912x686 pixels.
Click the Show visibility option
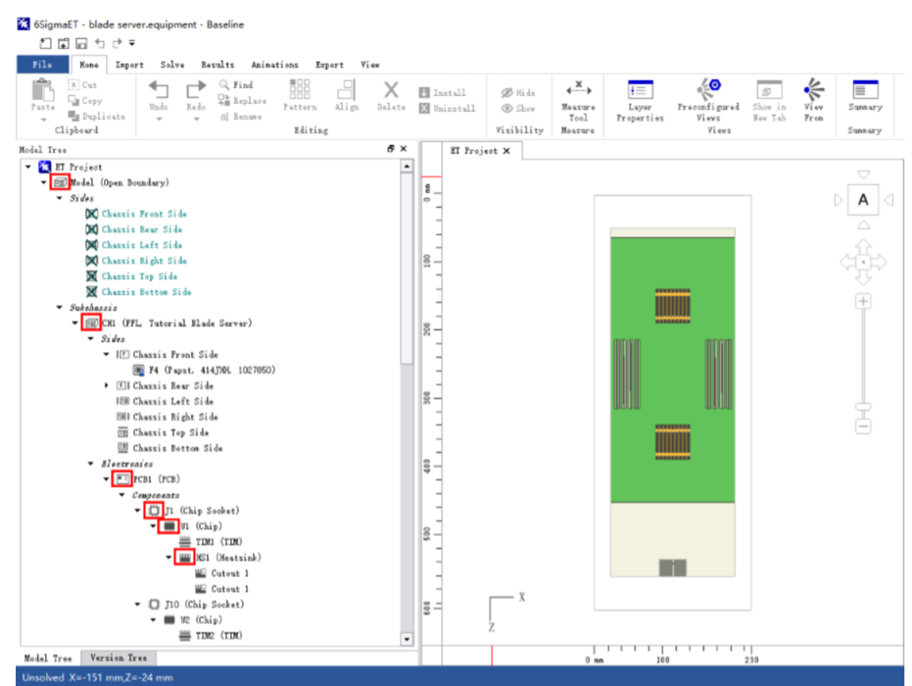click(517, 109)
